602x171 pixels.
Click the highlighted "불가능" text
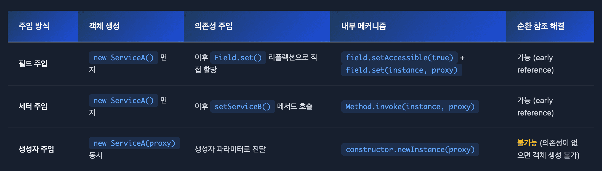tap(527, 143)
